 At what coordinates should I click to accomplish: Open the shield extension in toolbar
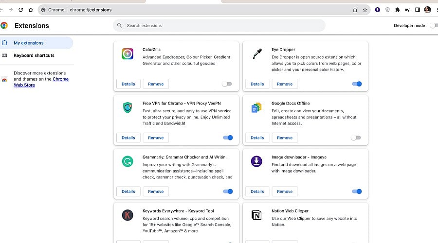pyautogui.click(x=387, y=10)
